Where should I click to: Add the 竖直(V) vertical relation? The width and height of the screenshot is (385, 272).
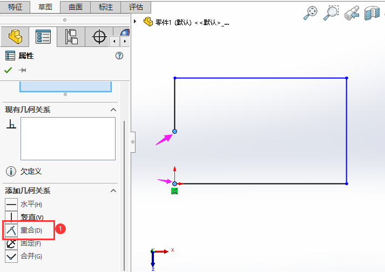pyautogui.click(x=24, y=217)
